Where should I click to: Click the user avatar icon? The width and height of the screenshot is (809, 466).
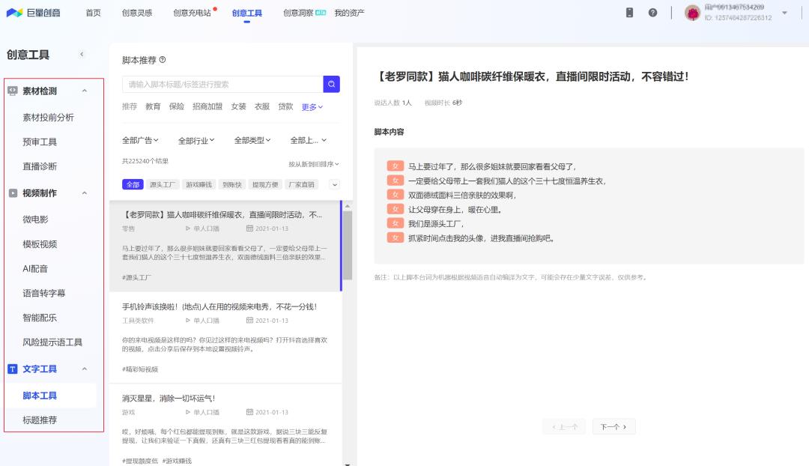coord(692,13)
